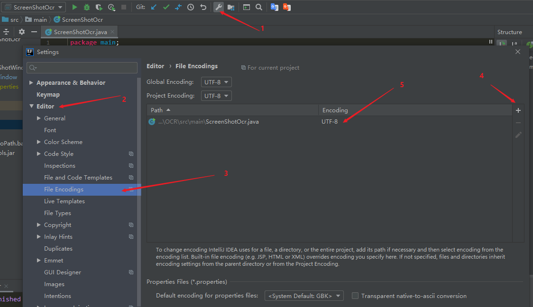Screen dimensions: 533x307
Task: Open the Run Anything terminal icon
Action: coord(247,7)
